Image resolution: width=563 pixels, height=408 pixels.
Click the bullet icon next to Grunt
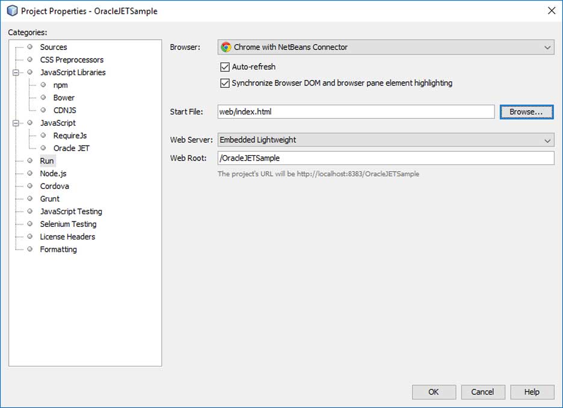pos(30,199)
